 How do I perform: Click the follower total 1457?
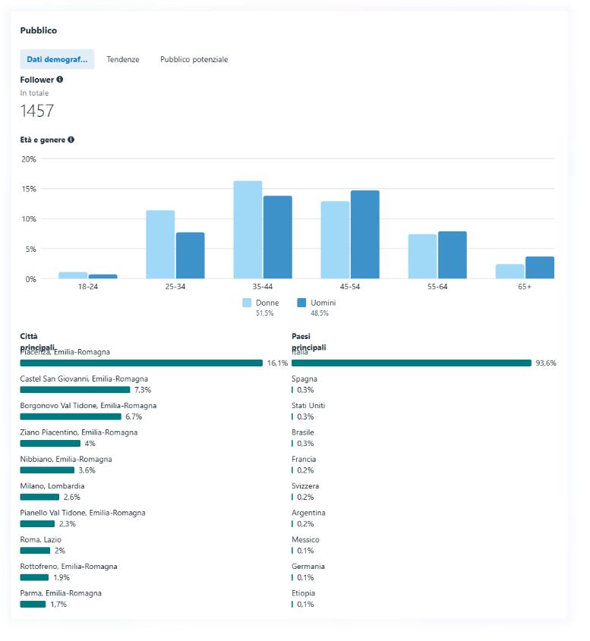point(36,111)
